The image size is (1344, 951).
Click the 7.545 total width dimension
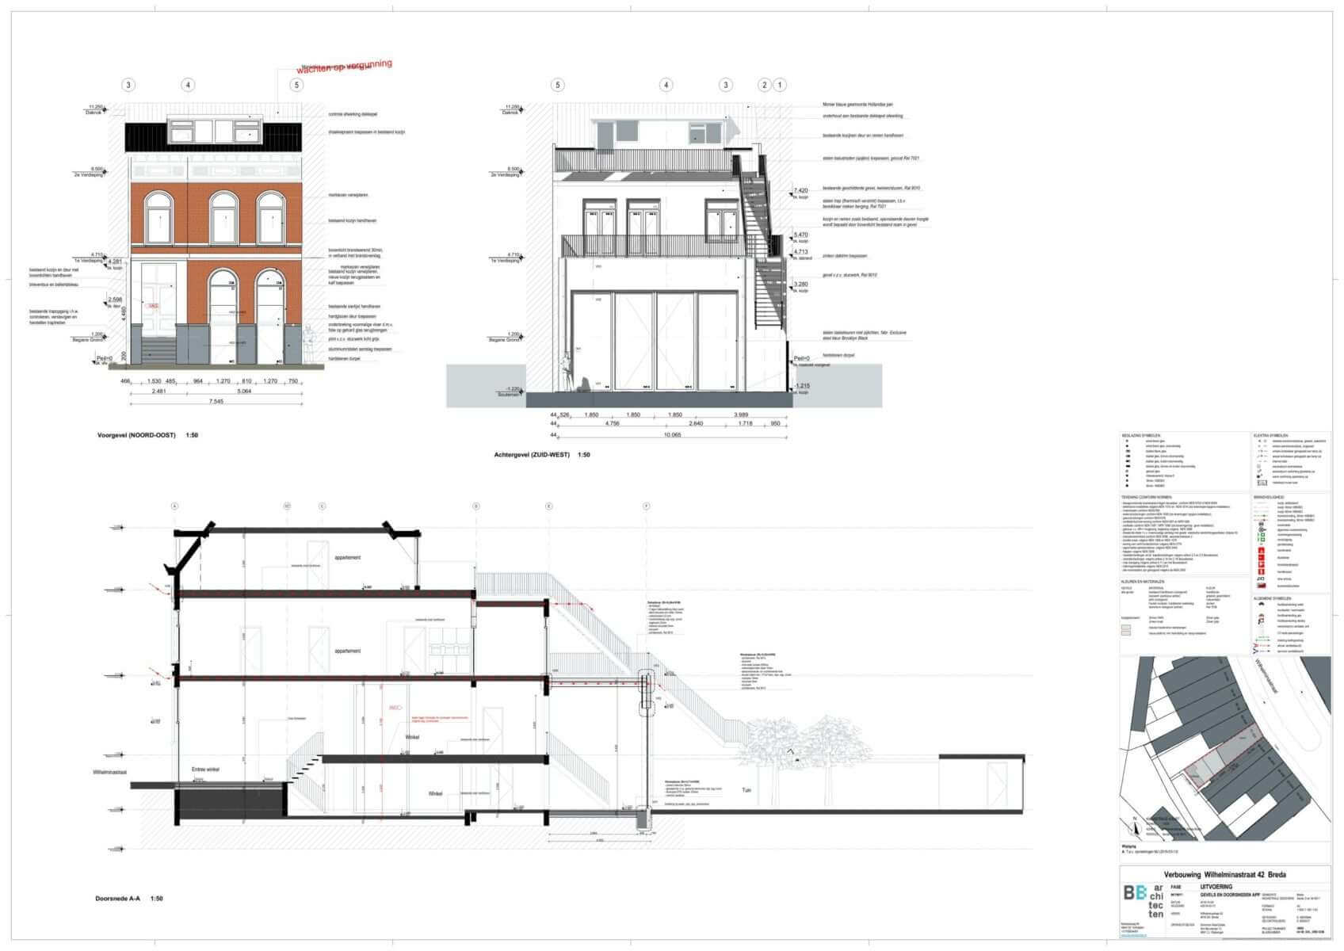click(x=216, y=401)
